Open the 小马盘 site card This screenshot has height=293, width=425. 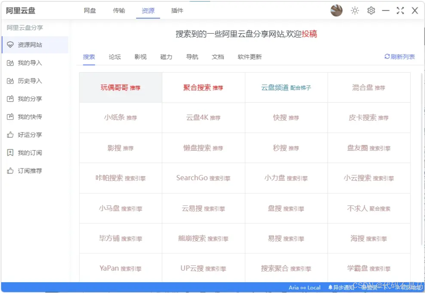click(121, 208)
